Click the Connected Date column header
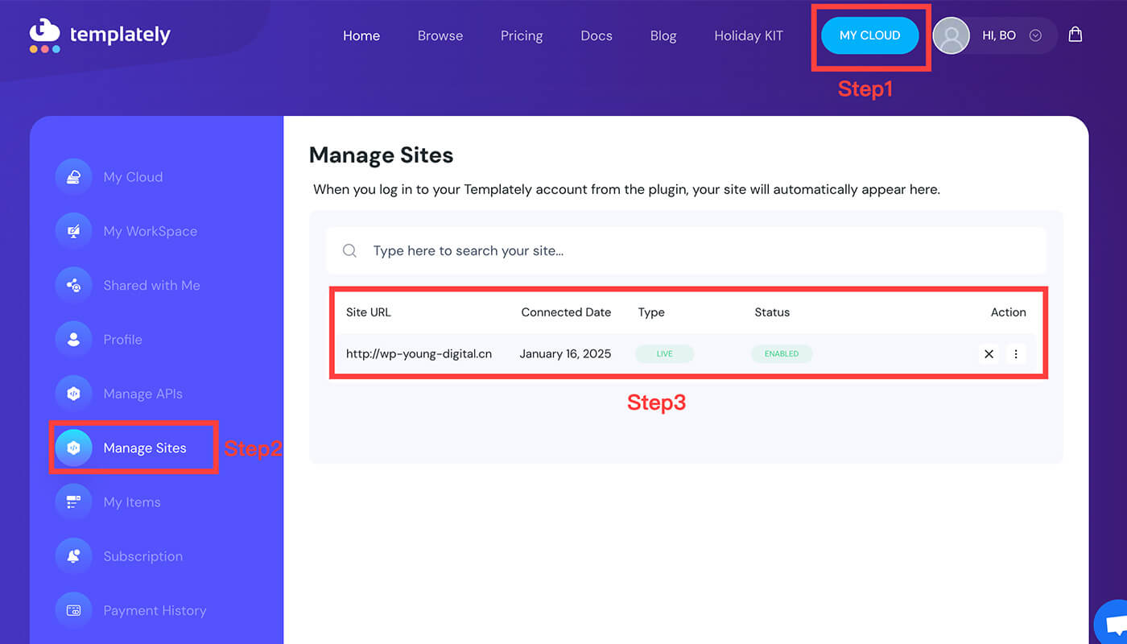The image size is (1127, 644). click(566, 312)
